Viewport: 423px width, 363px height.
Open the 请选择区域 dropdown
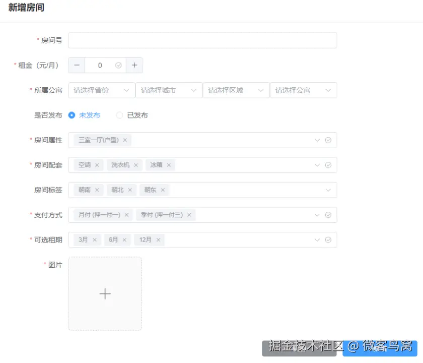coord(236,90)
